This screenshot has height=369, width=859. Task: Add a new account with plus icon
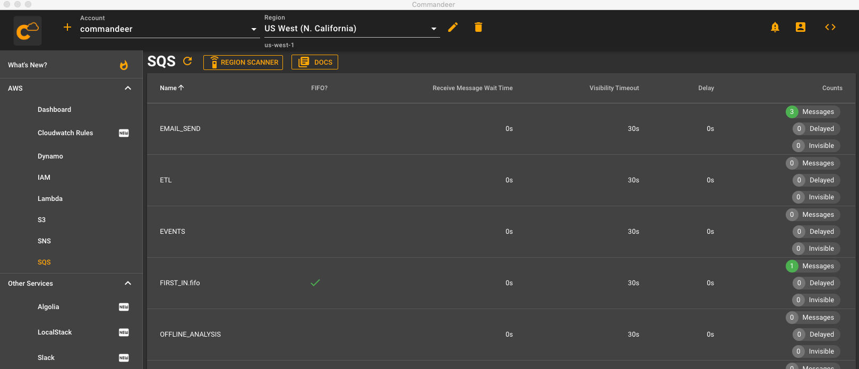click(x=67, y=27)
